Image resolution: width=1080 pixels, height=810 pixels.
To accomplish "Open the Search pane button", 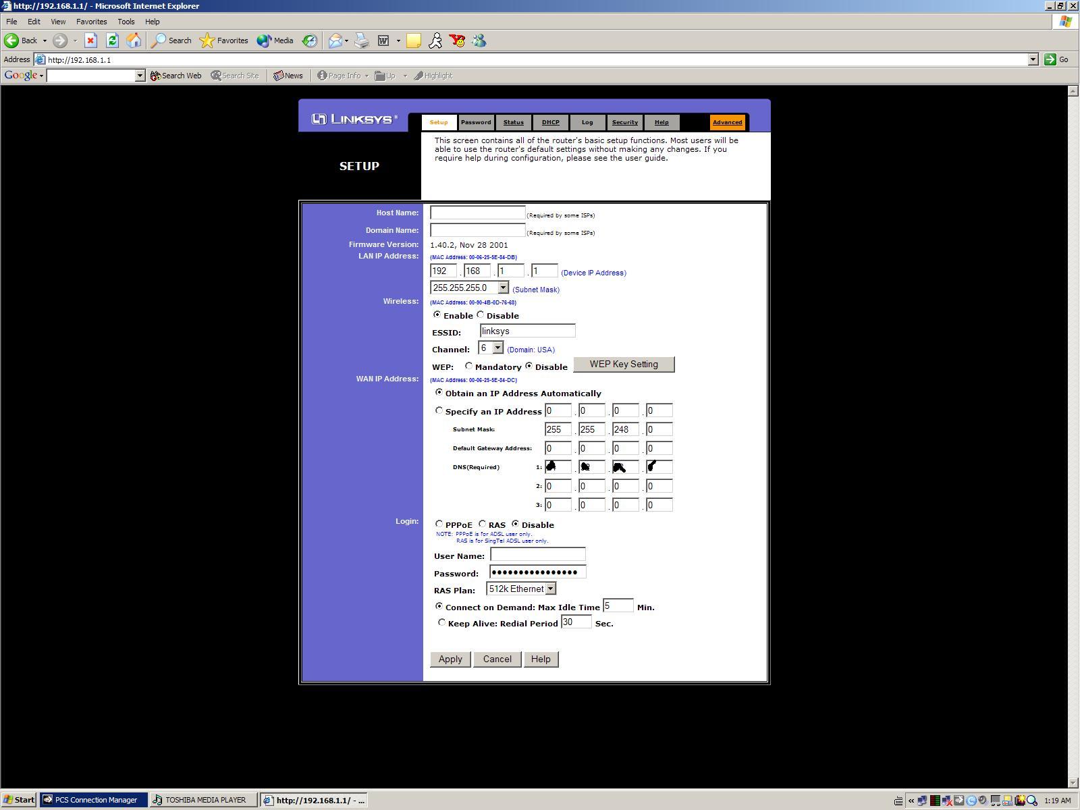I will coord(171,40).
